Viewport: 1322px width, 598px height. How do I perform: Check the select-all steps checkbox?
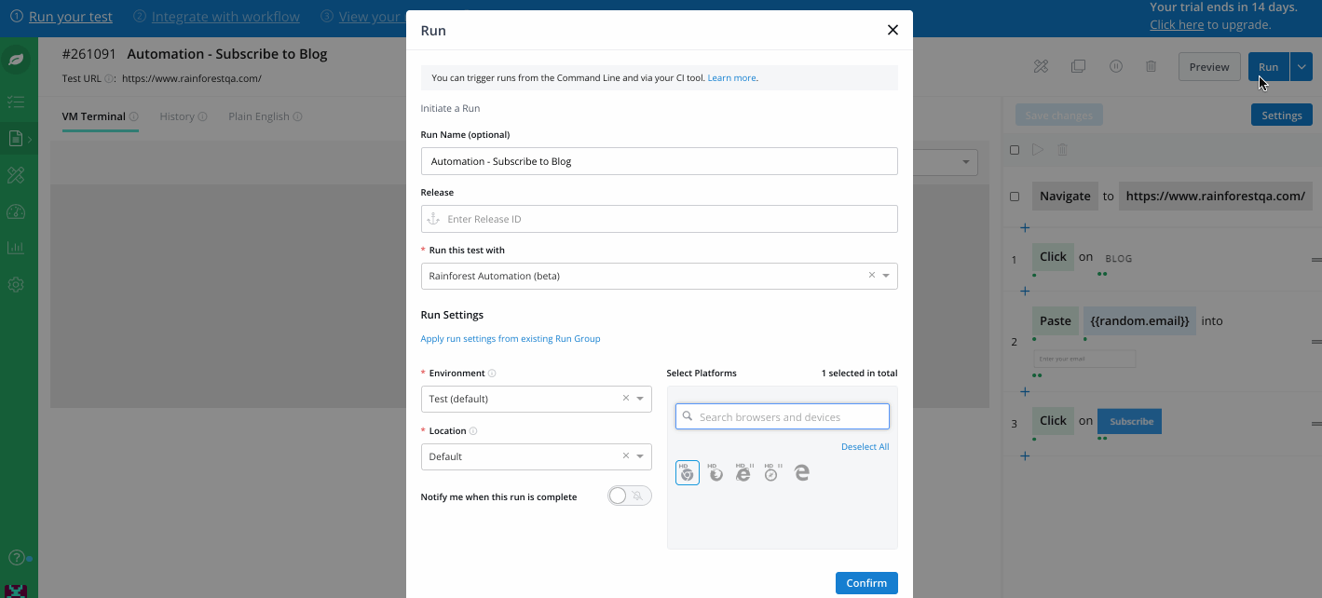pos(1015,150)
